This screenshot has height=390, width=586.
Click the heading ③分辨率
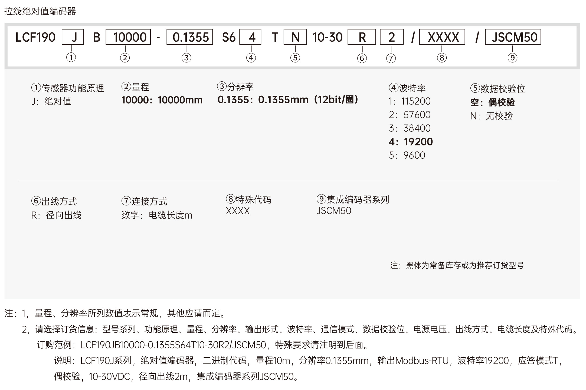click(x=235, y=87)
